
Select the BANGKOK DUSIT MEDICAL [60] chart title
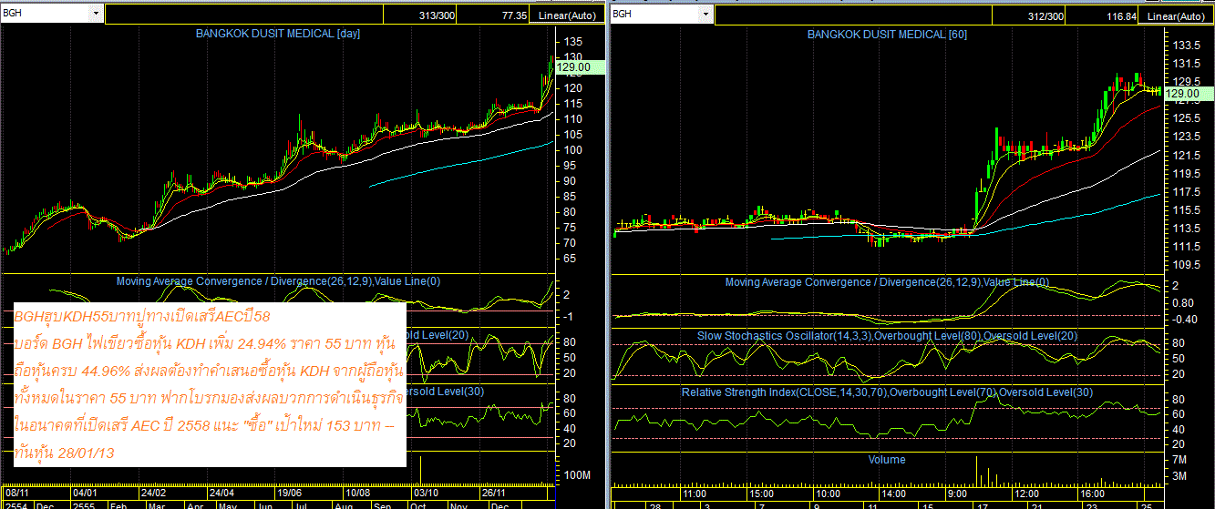(x=888, y=34)
